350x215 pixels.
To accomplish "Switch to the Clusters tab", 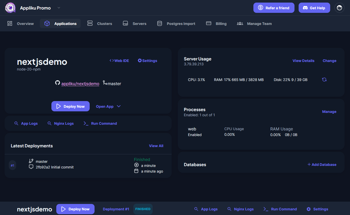I will point(100,24).
